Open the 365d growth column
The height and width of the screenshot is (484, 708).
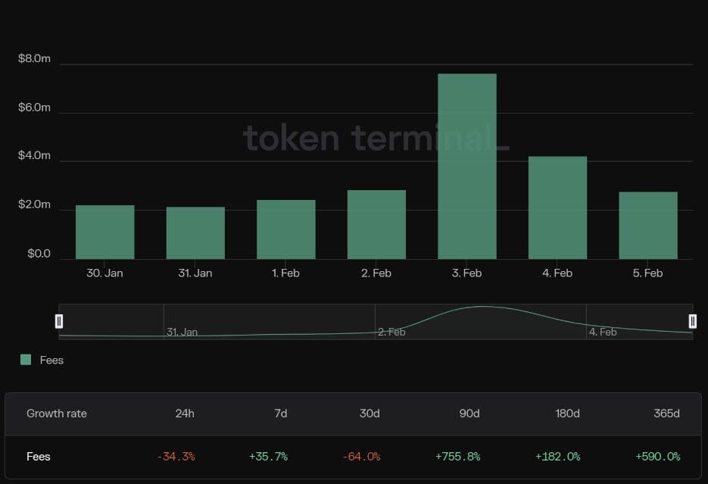click(x=666, y=414)
